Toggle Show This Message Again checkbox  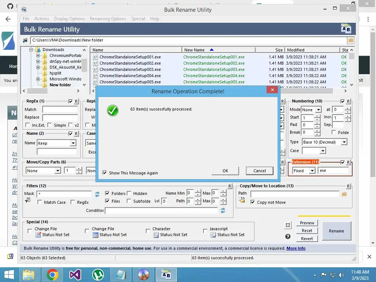click(x=105, y=173)
